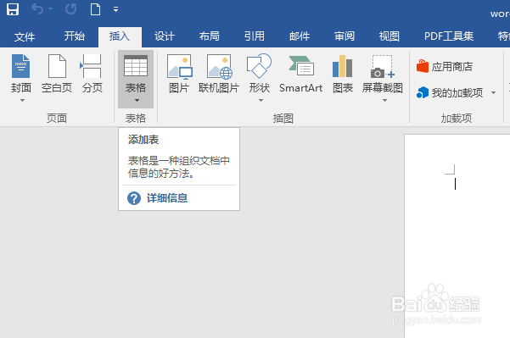510x338 pixels.
Task: Click the 封面 cover page icon
Action: point(21,66)
